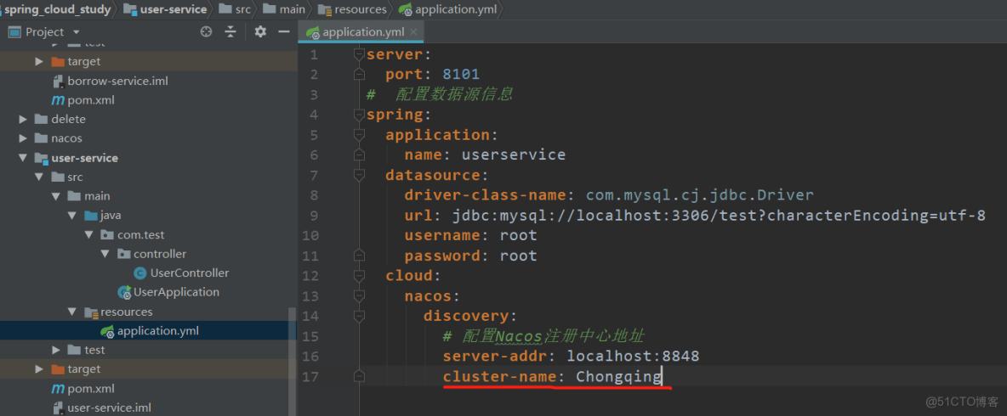
Task: Select pom.xml above user-service.iml
Action: point(90,389)
